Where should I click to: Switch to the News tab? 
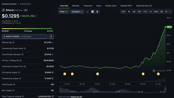click(x=99, y=6)
